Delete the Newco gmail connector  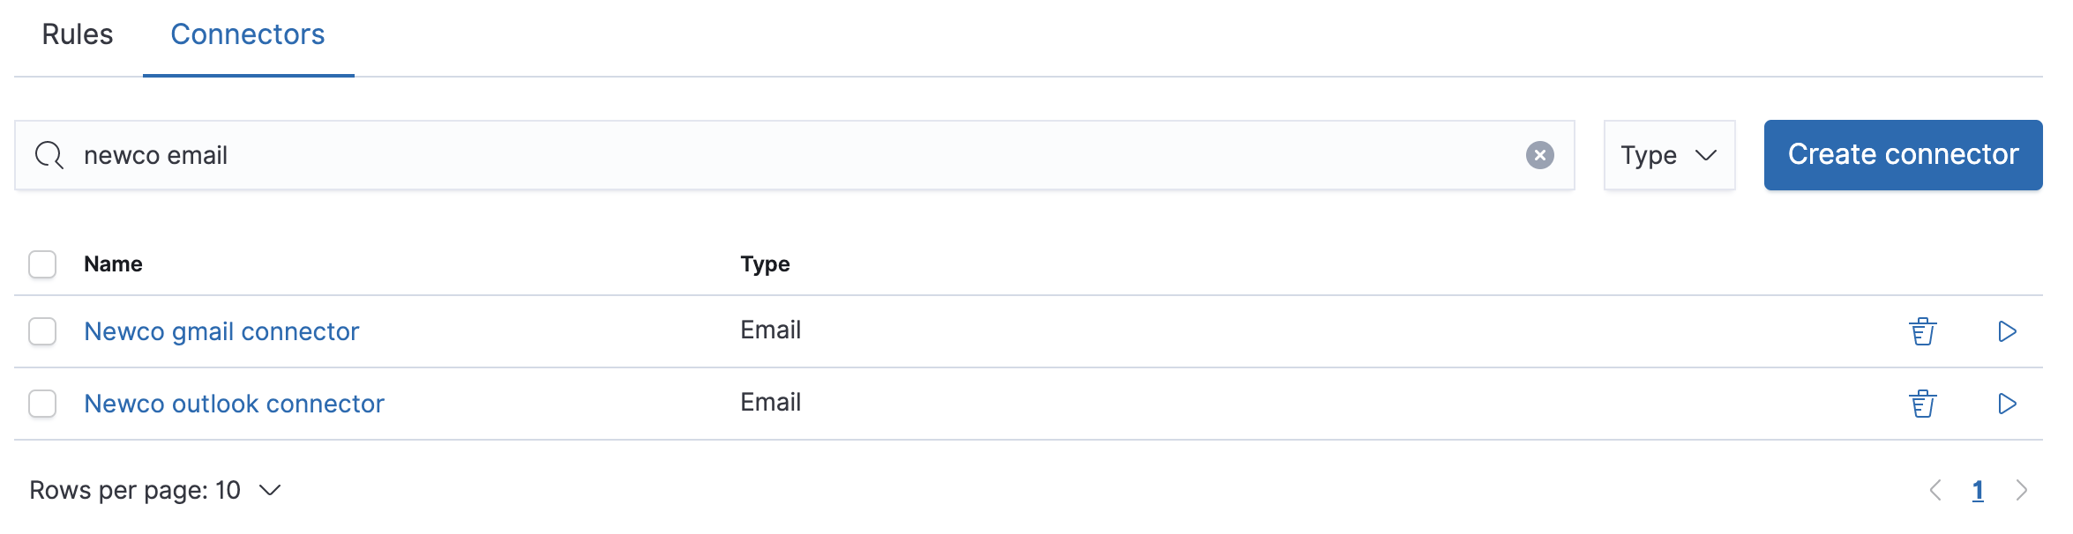click(x=1924, y=331)
